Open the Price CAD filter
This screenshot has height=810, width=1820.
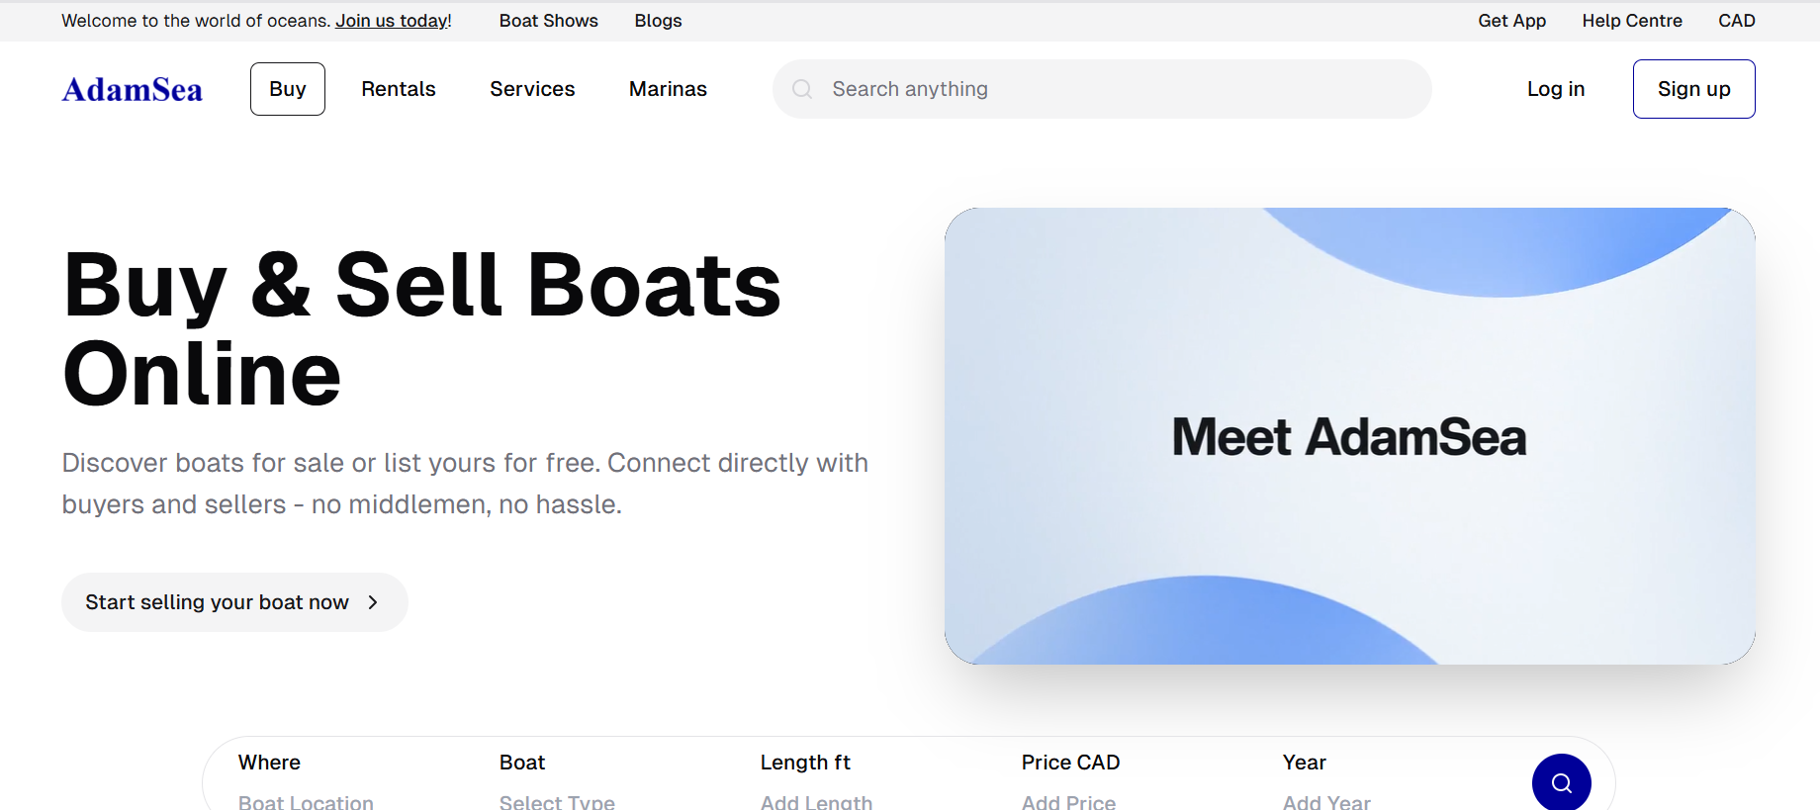click(x=1070, y=781)
